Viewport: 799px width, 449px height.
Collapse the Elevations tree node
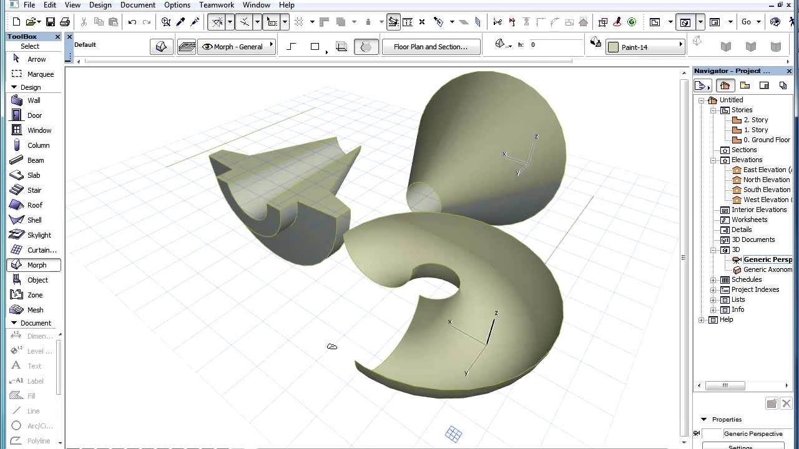coord(713,160)
